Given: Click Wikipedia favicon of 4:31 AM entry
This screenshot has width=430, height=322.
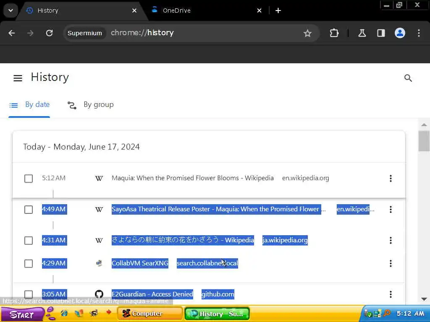Looking at the screenshot, I should click(x=99, y=240).
